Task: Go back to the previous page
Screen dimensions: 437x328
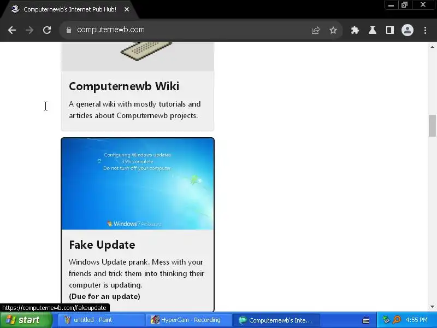Action: click(x=12, y=30)
